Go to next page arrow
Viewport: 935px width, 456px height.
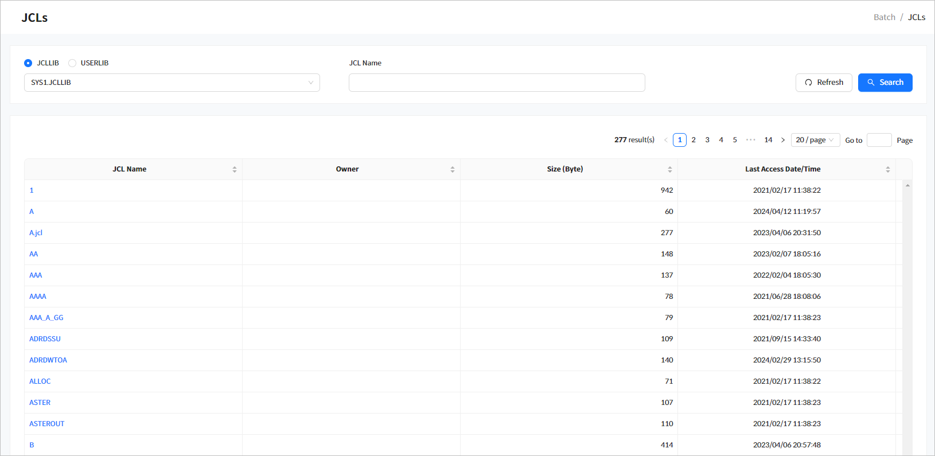(782, 140)
